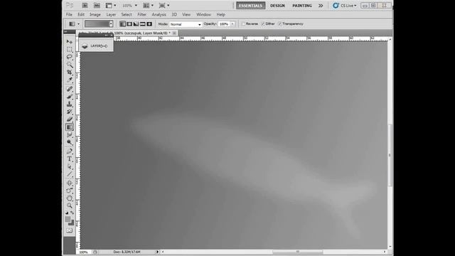Screen dimensions: 455x256
Task: Toggle the Transparency checkbox
Action: [x=279, y=23]
